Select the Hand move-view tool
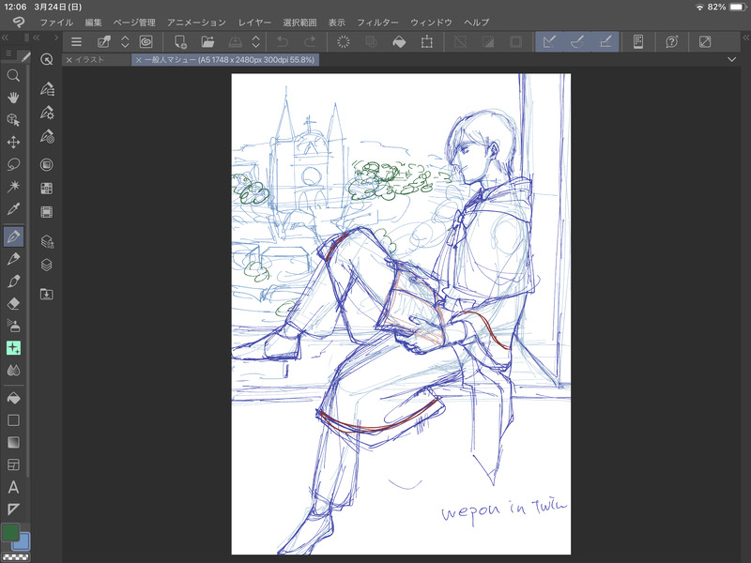This screenshot has height=563, width=751. (x=13, y=98)
